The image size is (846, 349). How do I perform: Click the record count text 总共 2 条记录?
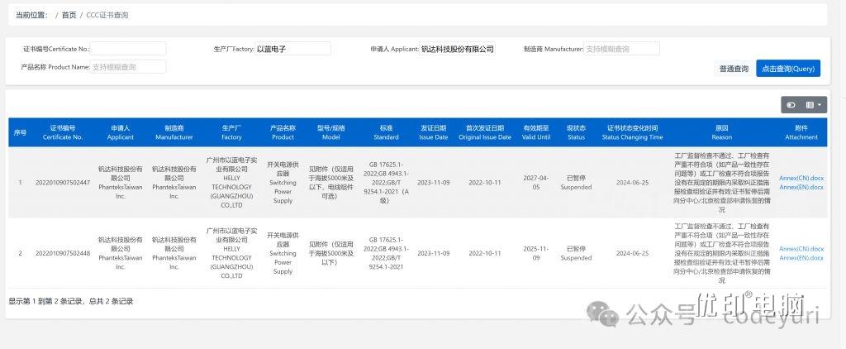click(x=112, y=302)
